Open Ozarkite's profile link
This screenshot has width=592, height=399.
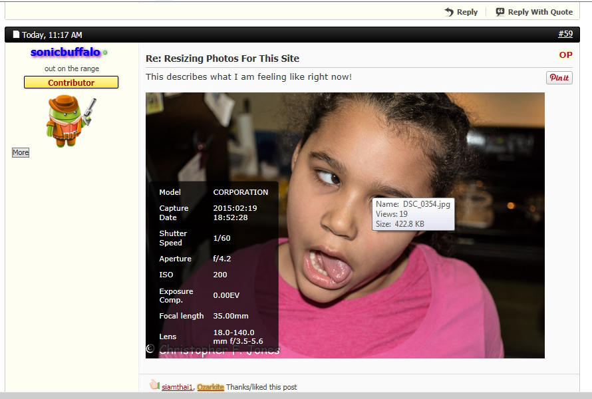pyautogui.click(x=210, y=387)
